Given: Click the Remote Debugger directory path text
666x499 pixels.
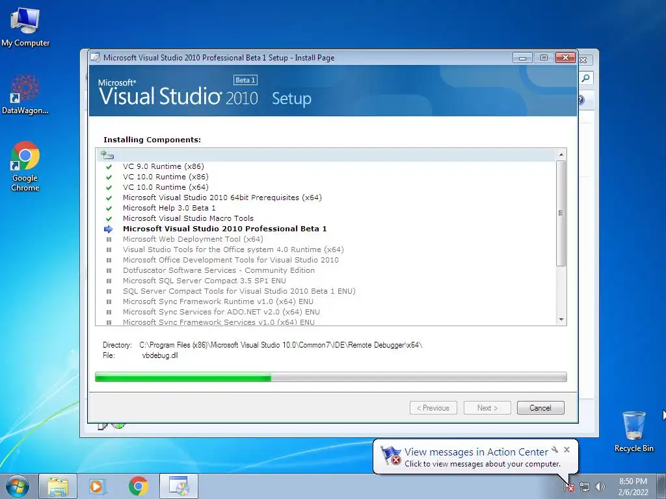Looking at the screenshot, I should tap(281, 345).
